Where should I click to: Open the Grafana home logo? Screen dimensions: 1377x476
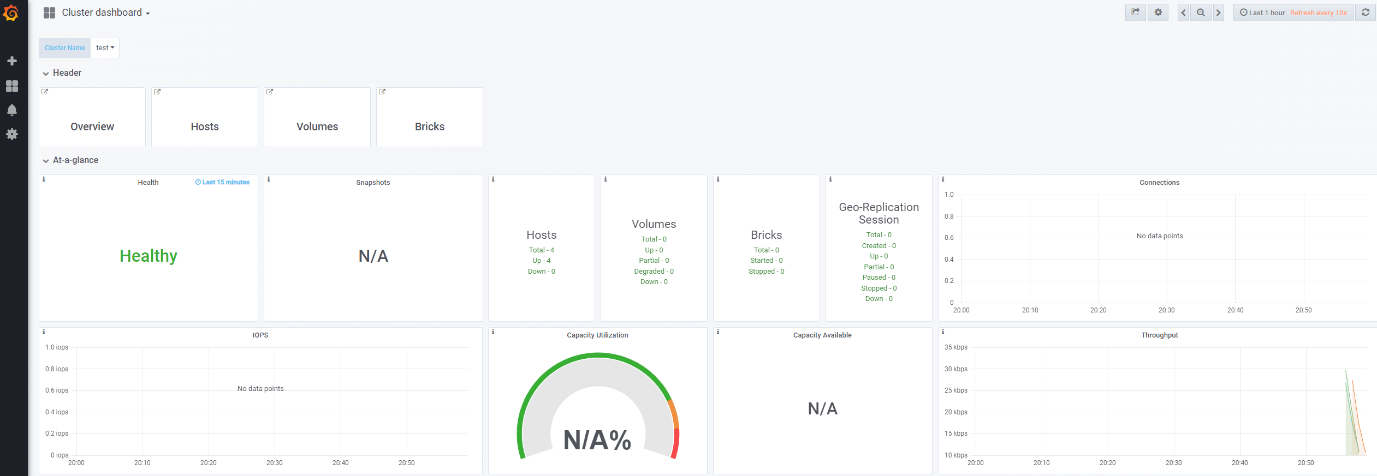point(11,13)
